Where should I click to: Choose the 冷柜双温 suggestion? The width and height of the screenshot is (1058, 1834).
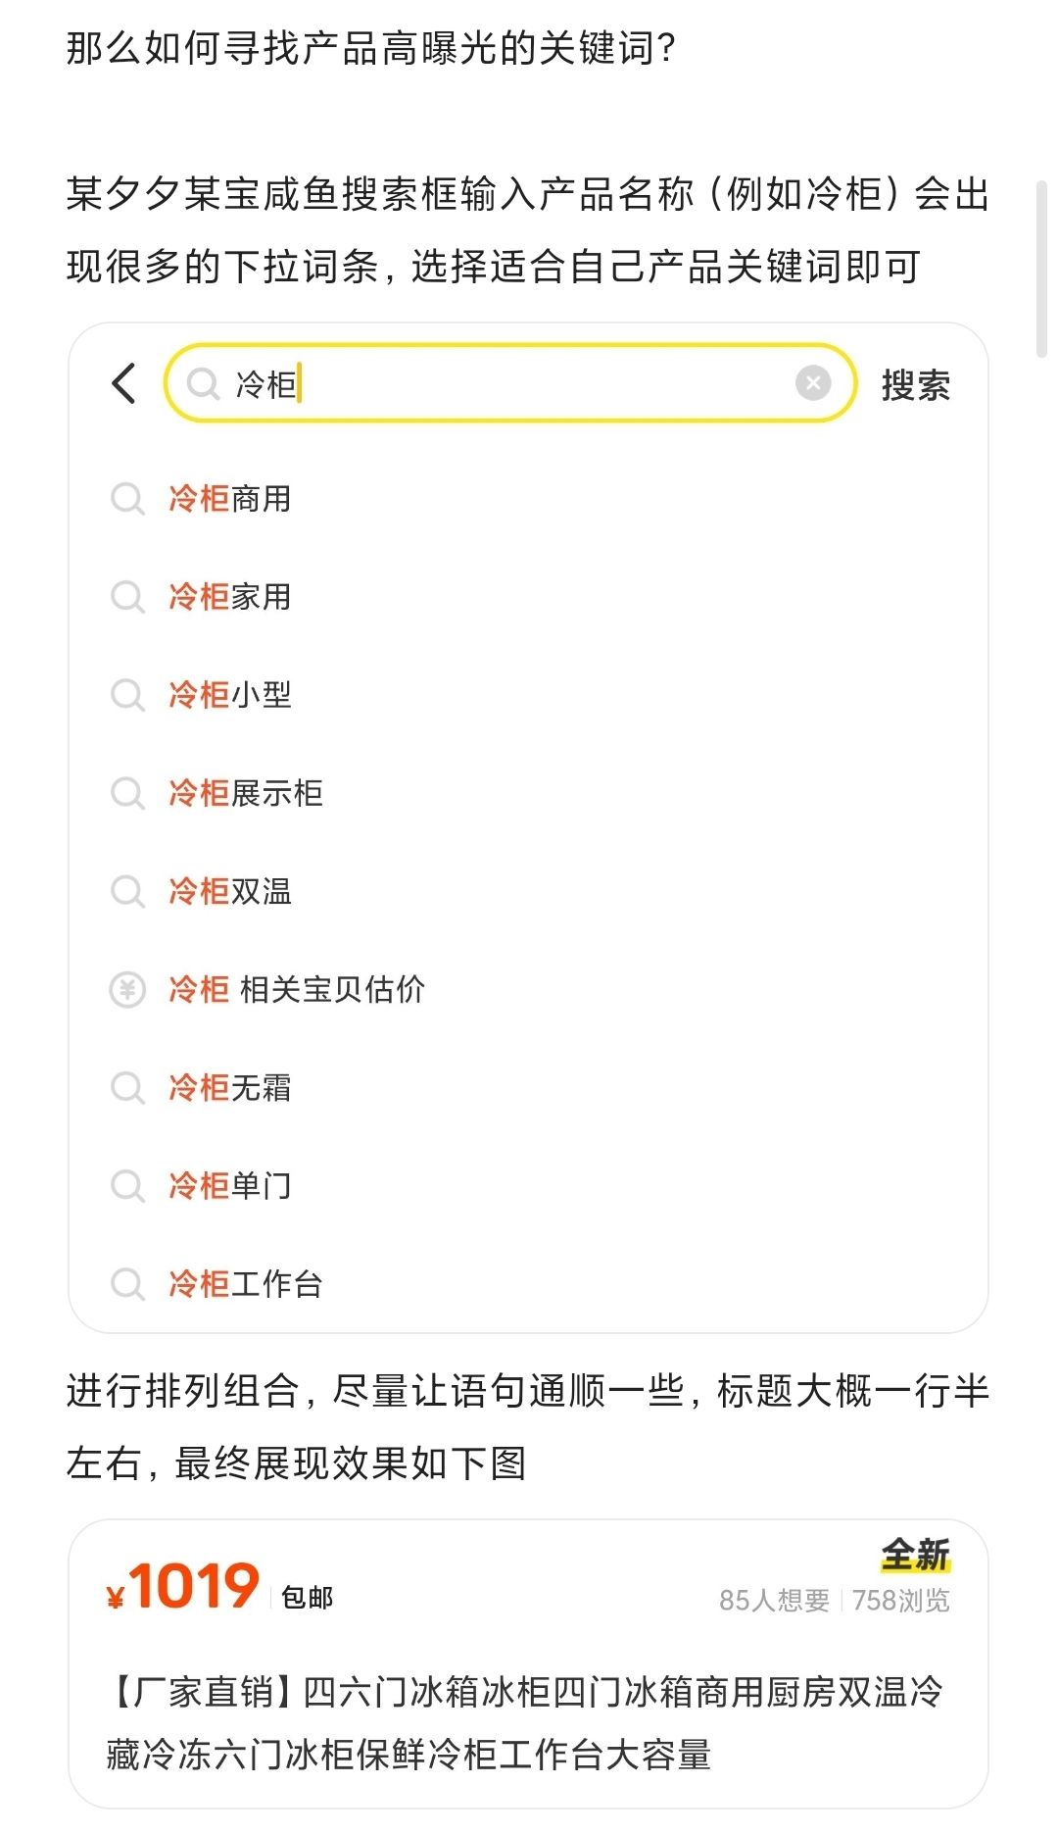point(230,891)
